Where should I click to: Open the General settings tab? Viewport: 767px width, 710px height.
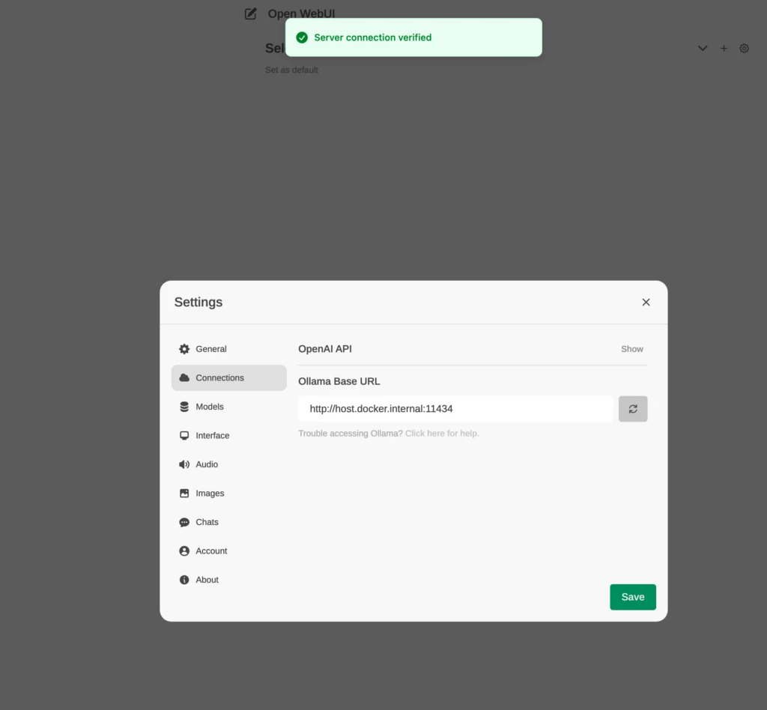[228, 349]
